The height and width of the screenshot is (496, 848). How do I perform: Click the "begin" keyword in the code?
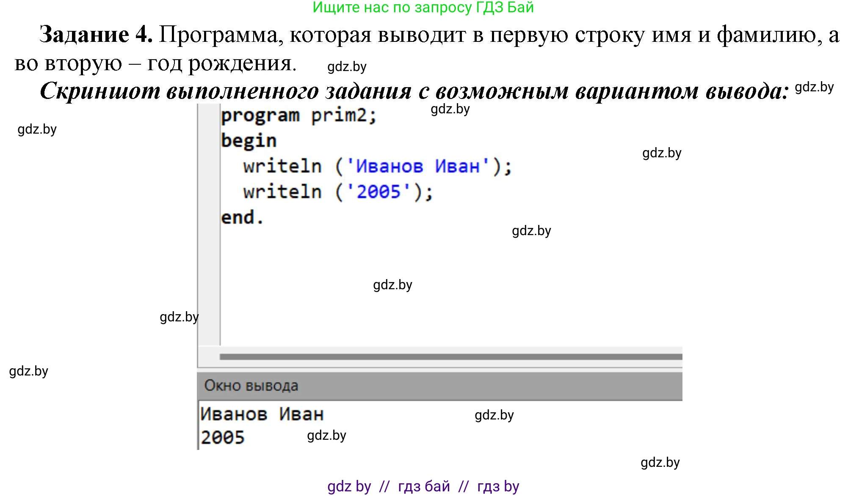249,141
